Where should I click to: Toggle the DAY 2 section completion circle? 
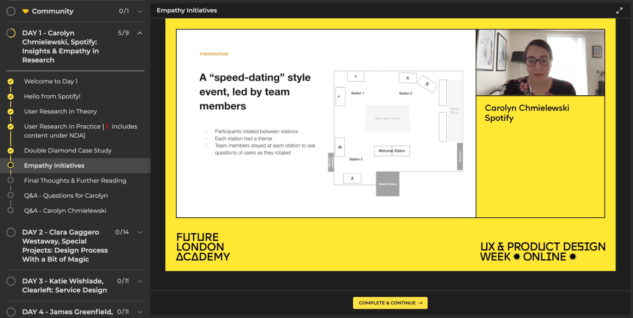tap(11, 232)
